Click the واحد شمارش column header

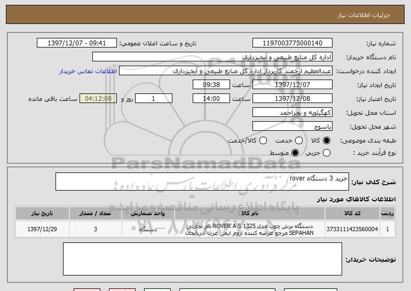(148, 214)
